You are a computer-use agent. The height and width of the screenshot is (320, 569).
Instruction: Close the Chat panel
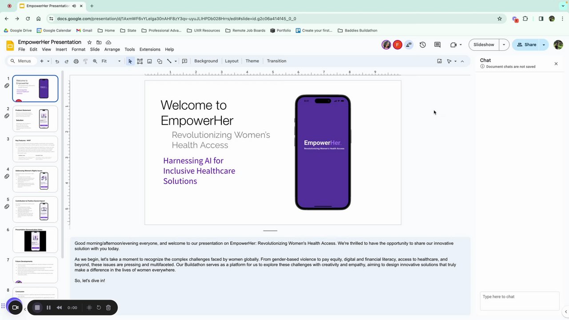[556, 64]
